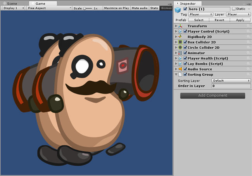Click the Rigidbody 2D component icon
This screenshot has height=176, width=252.
point(180,37)
